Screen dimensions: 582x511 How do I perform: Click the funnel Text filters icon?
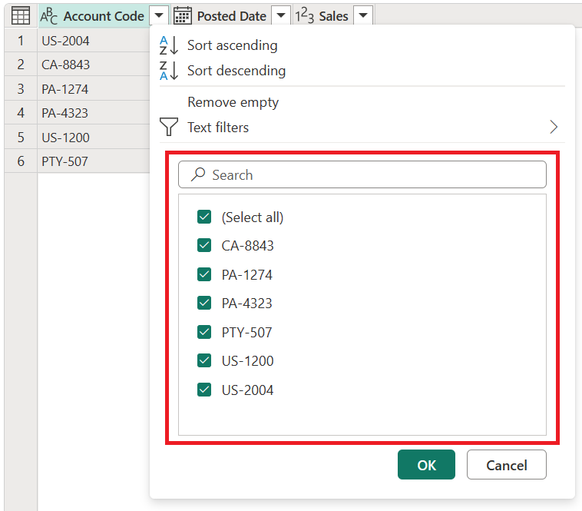(x=169, y=127)
